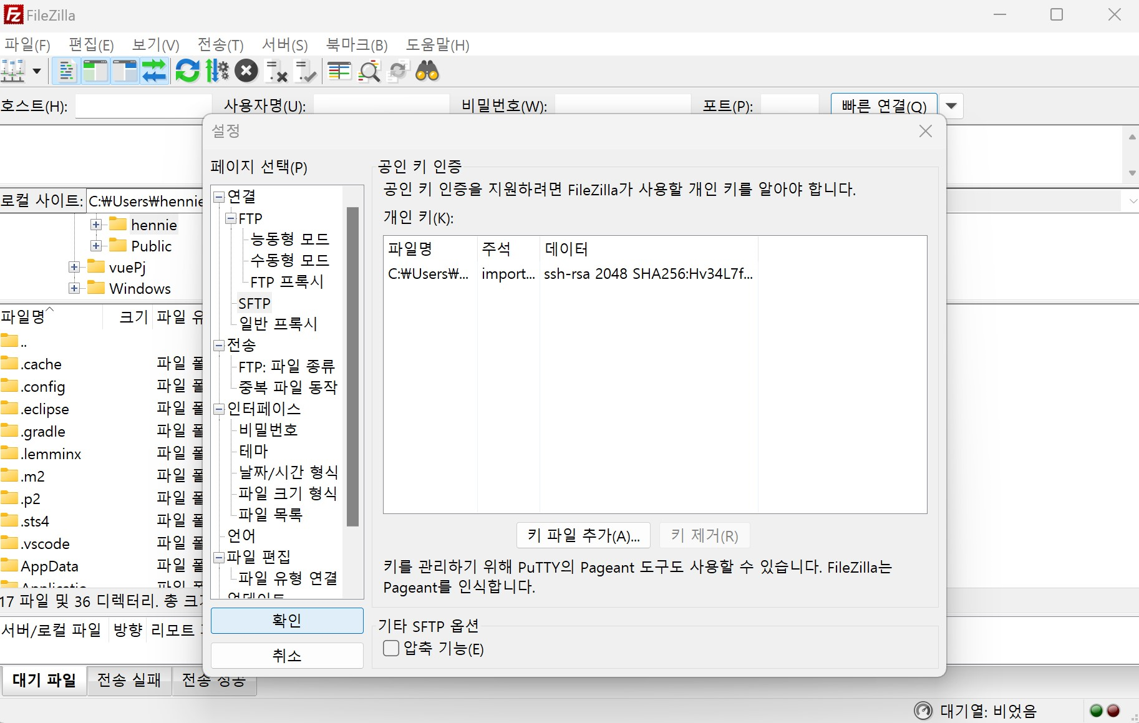This screenshot has height=723, width=1139.
Task: Toggle local directory tree icon
Action: tap(95, 71)
